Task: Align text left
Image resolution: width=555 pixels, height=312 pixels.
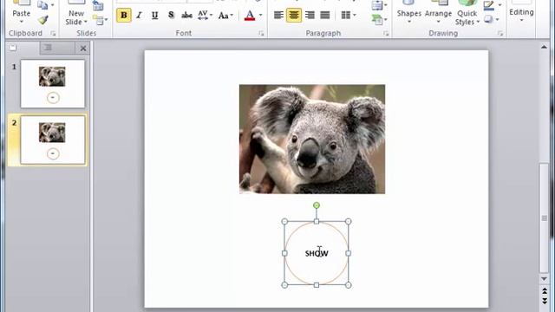Action: 278,16
